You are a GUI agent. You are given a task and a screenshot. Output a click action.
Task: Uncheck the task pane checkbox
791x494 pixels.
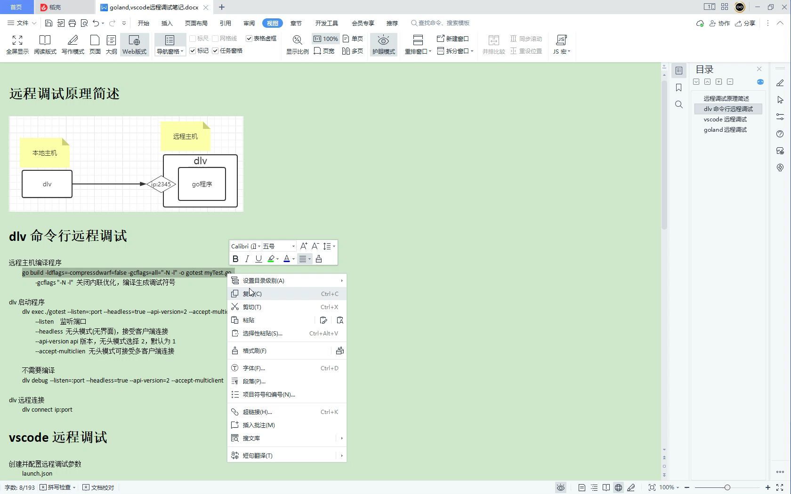coord(215,51)
